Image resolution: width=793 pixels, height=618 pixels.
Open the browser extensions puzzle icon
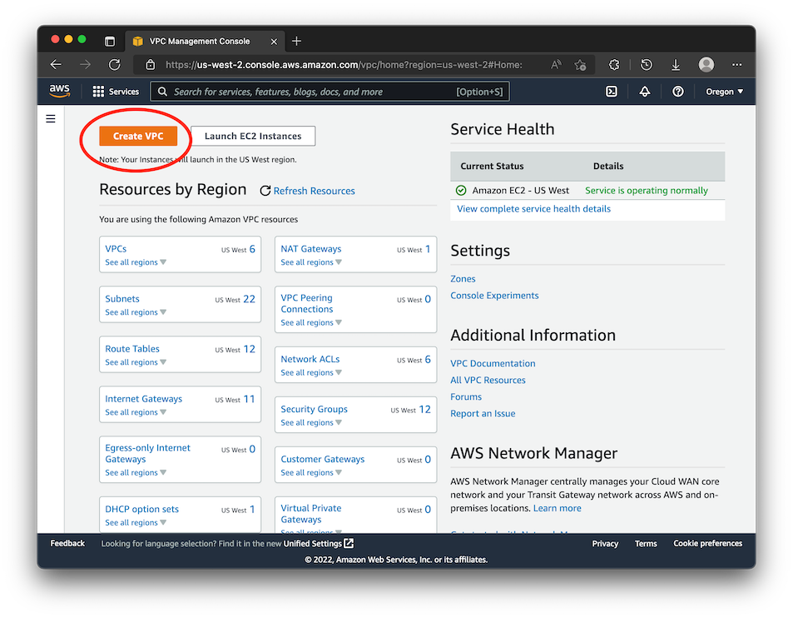[x=614, y=65]
